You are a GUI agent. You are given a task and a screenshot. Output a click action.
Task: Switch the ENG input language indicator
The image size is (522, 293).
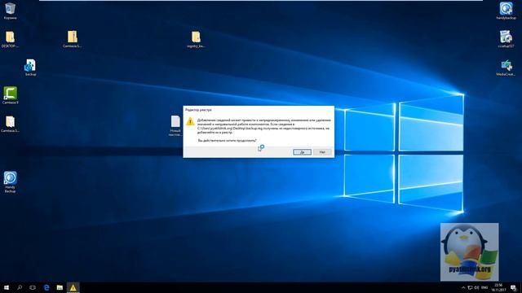point(484,287)
